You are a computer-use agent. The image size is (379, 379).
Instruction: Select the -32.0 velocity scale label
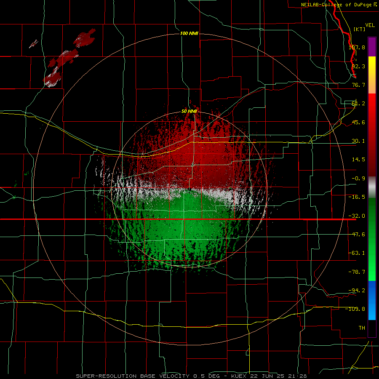click(x=357, y=216)
